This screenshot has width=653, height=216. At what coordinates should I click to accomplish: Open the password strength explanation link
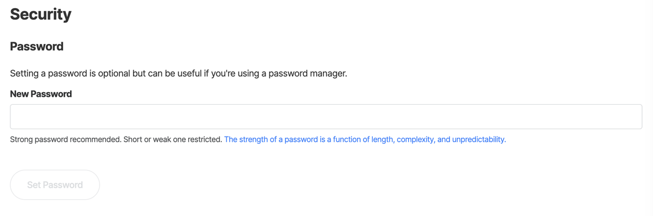tap(365, 140)
